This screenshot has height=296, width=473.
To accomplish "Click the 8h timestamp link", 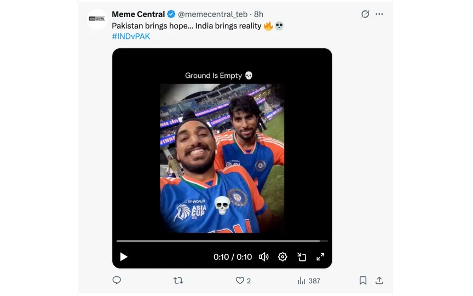I will (259, 14).
